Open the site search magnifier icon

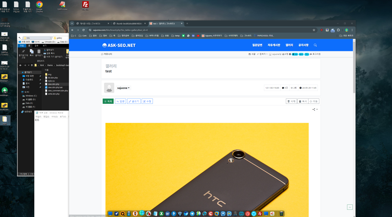click(x=315, y=45)
